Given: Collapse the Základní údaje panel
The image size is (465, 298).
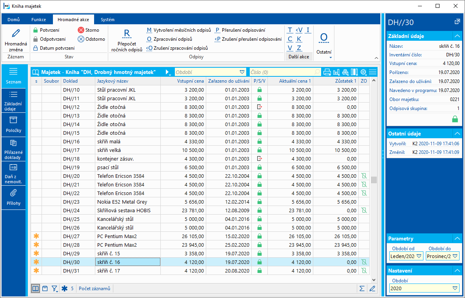Looking at the screenshot, I should pos(457,36).
